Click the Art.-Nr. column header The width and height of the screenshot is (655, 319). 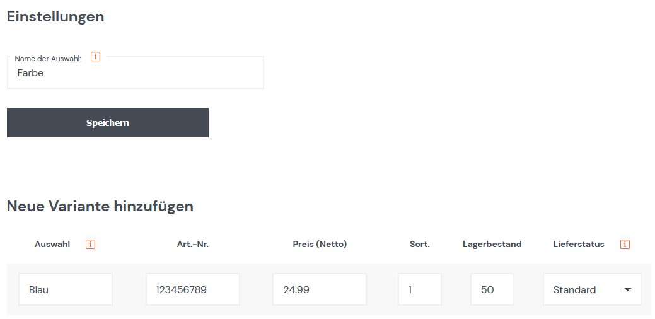[x=192, y=244]
